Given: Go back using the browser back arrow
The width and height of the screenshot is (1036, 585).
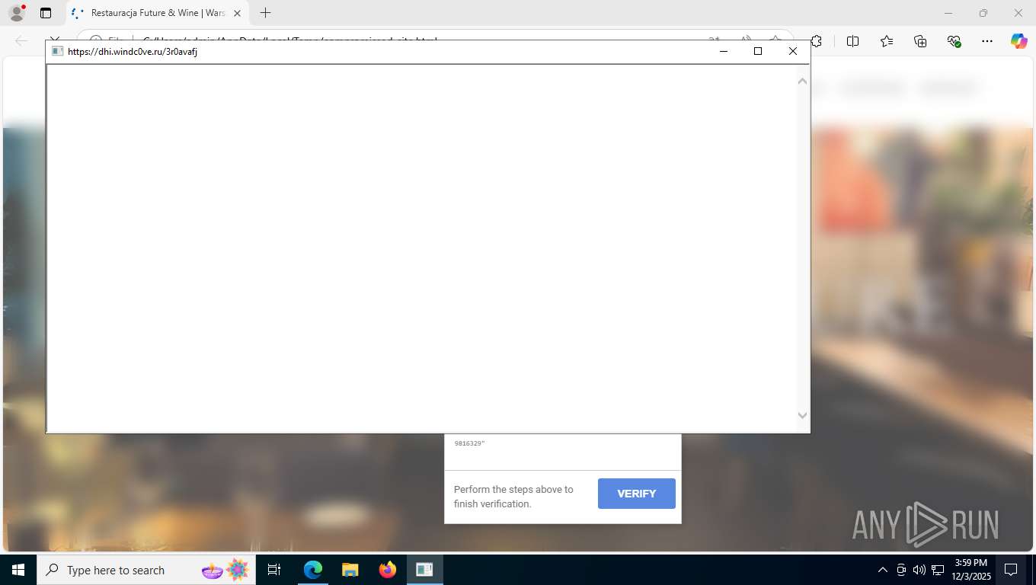Looking at the screenshot, I should (21, 41).
